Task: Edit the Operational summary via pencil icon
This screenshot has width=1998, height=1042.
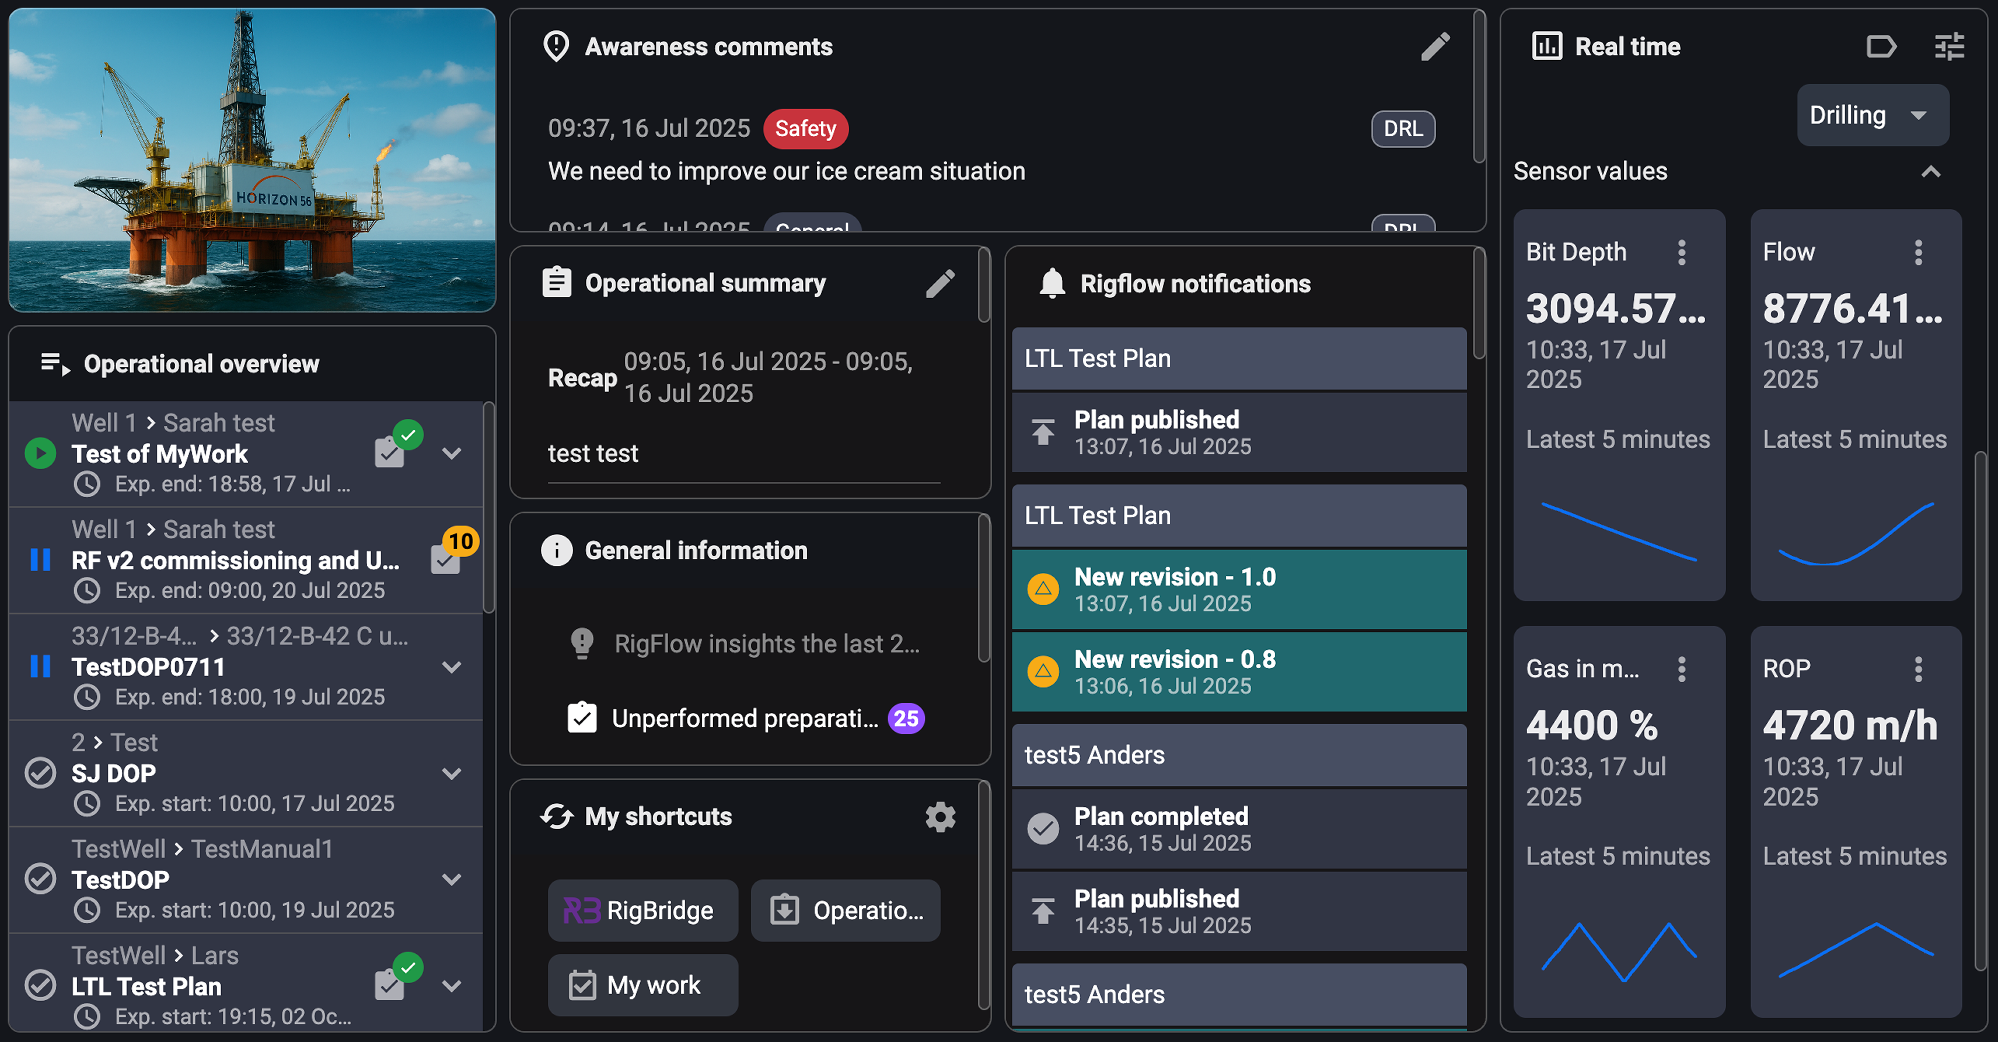Action: [x=941, y=284]
